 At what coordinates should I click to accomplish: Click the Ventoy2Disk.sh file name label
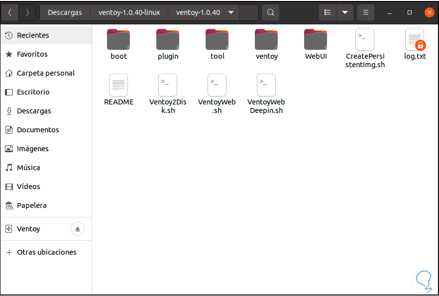click(x=168, y=106)
